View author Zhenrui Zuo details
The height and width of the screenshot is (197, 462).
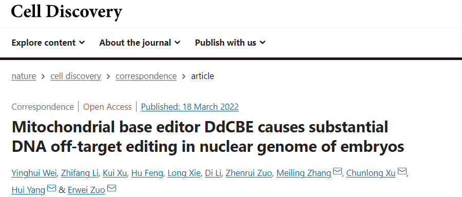tap(248, 173)
